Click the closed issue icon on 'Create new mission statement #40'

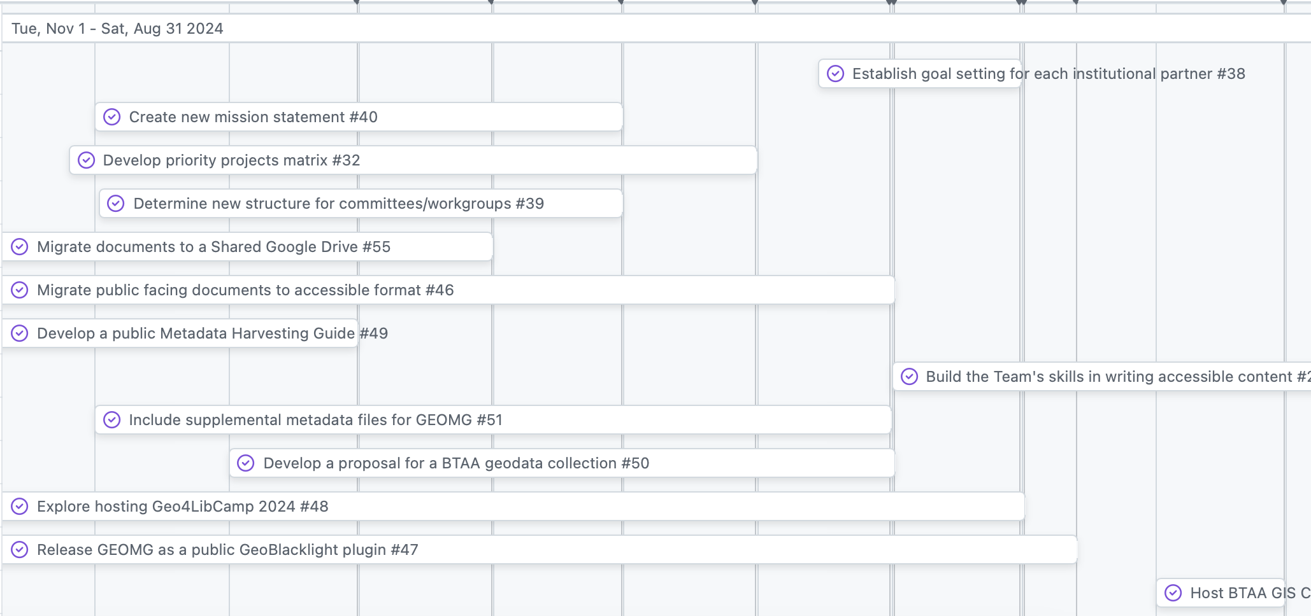pos(112,117)
